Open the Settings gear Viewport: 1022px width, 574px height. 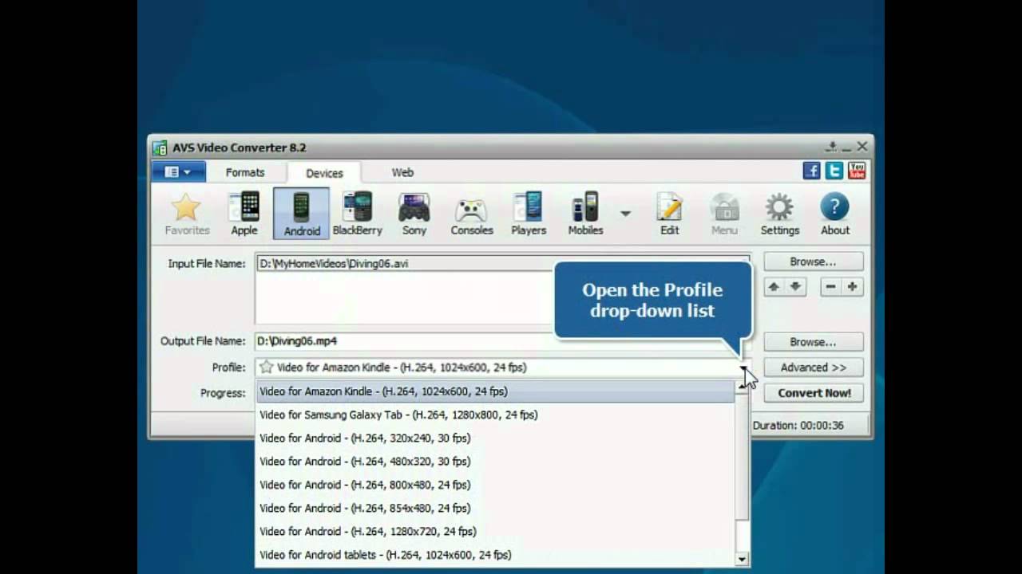(779, 214)
